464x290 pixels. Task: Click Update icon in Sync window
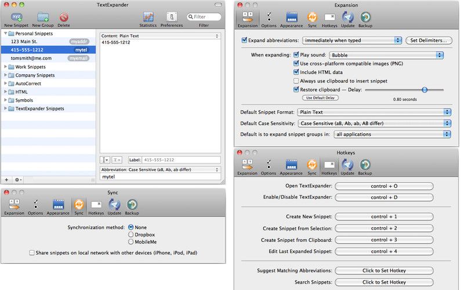pyautogui.click(x=114, y=205)
